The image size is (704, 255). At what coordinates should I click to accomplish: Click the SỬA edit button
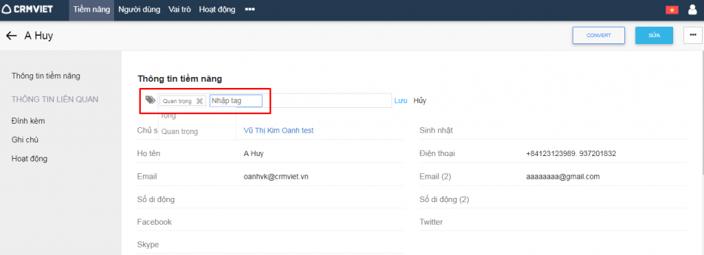[654, 36]
